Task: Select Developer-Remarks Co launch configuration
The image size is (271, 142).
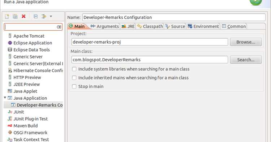Action: [x=36, y=105]
